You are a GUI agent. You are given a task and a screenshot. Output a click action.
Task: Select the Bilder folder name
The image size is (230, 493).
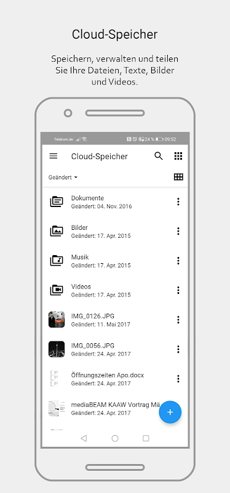click(x=79, y=227)
